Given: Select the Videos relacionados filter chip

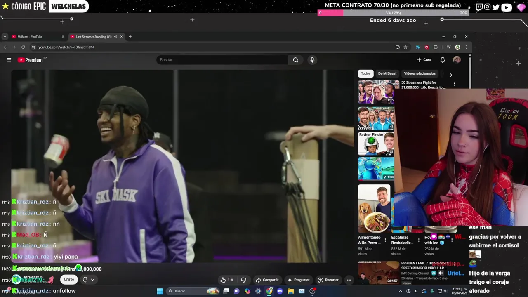Looking at the screenshot, I should pos(420,73).
